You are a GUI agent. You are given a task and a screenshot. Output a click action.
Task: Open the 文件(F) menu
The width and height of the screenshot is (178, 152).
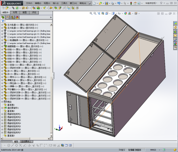click(29, 3)
